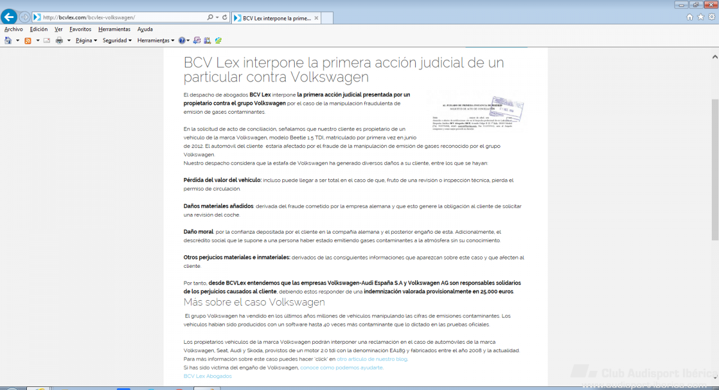The width and height of the screenshot is (719, 390).
Task: Open the address bar search dropdown arrow
Action: pyautogui.click(x=217, y=17)
